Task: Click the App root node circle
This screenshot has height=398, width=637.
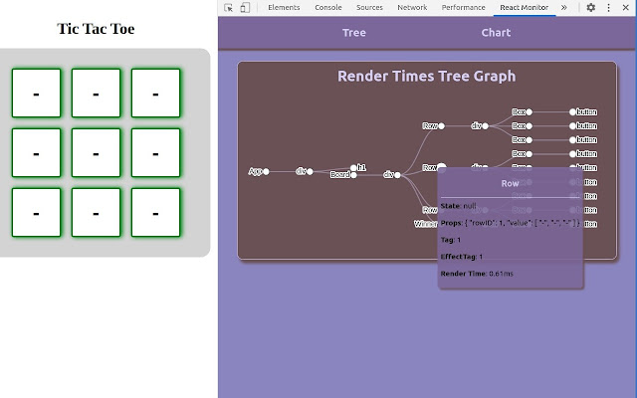Action: coord(266,171)
